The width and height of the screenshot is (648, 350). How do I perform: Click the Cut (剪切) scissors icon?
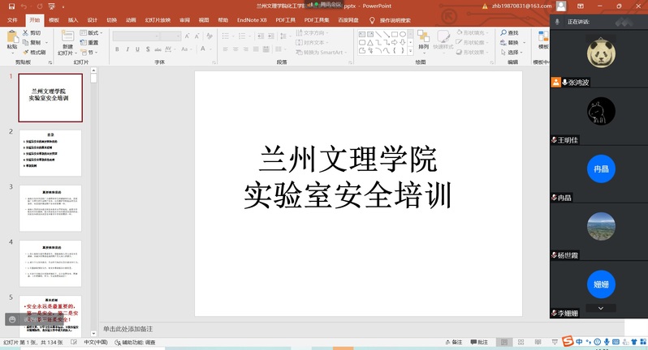click(x=32, y=33)
